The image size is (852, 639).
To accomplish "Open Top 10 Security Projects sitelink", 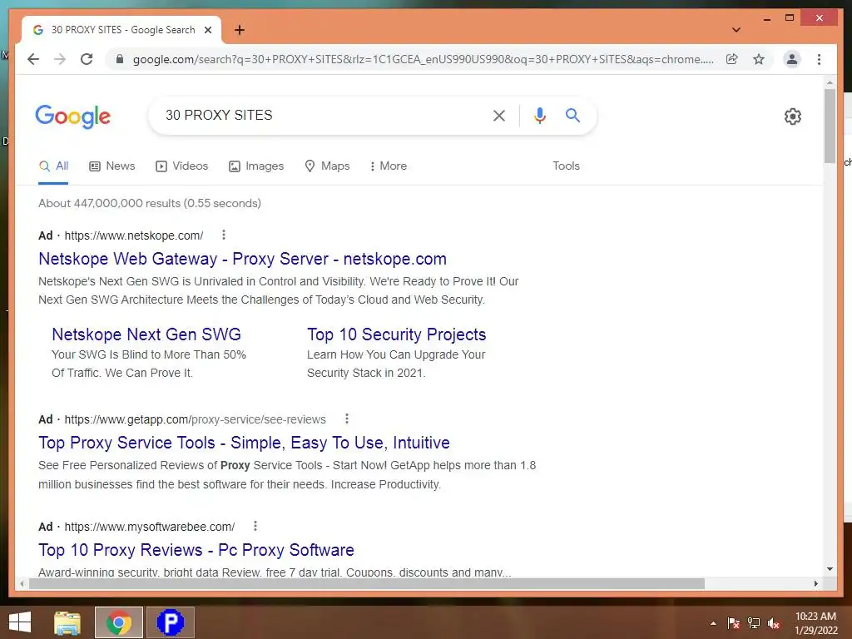I will click(x=396, y=334).
